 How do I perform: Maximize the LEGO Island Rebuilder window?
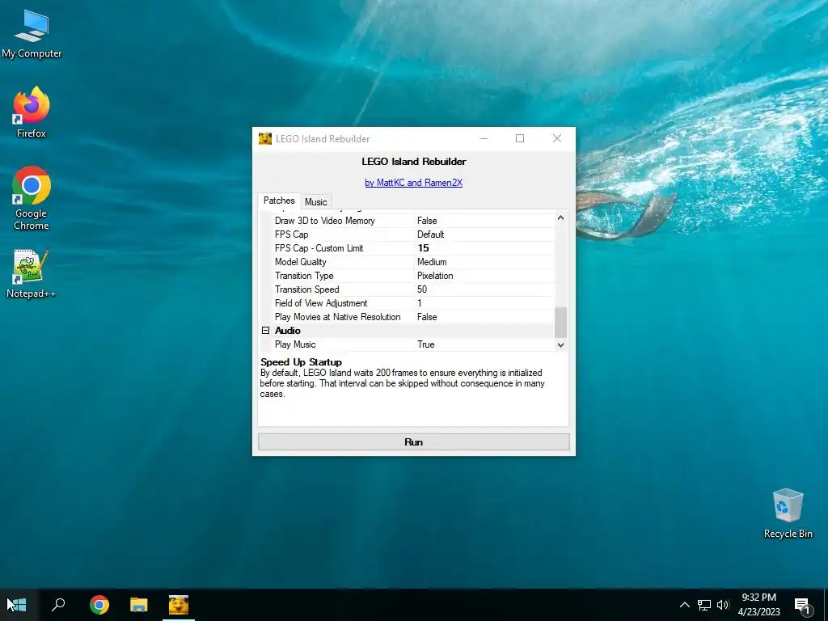pos(520,138)
